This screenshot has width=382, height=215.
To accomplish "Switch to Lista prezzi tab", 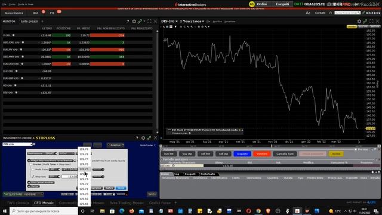I will coord(29,21).
